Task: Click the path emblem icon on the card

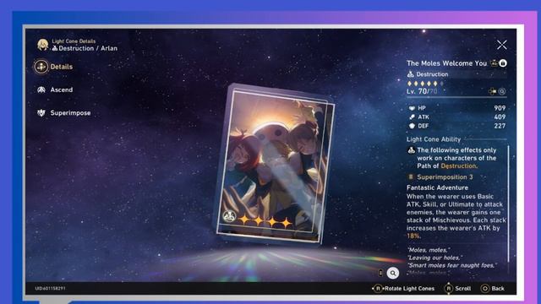Action: tap(229, 216)
